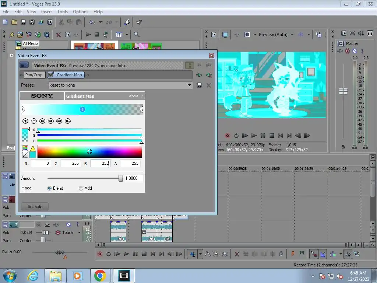Pick a color on the rainbow hue spectrum
This screenshot has height=283, width=377.
(x=89, y=151)
